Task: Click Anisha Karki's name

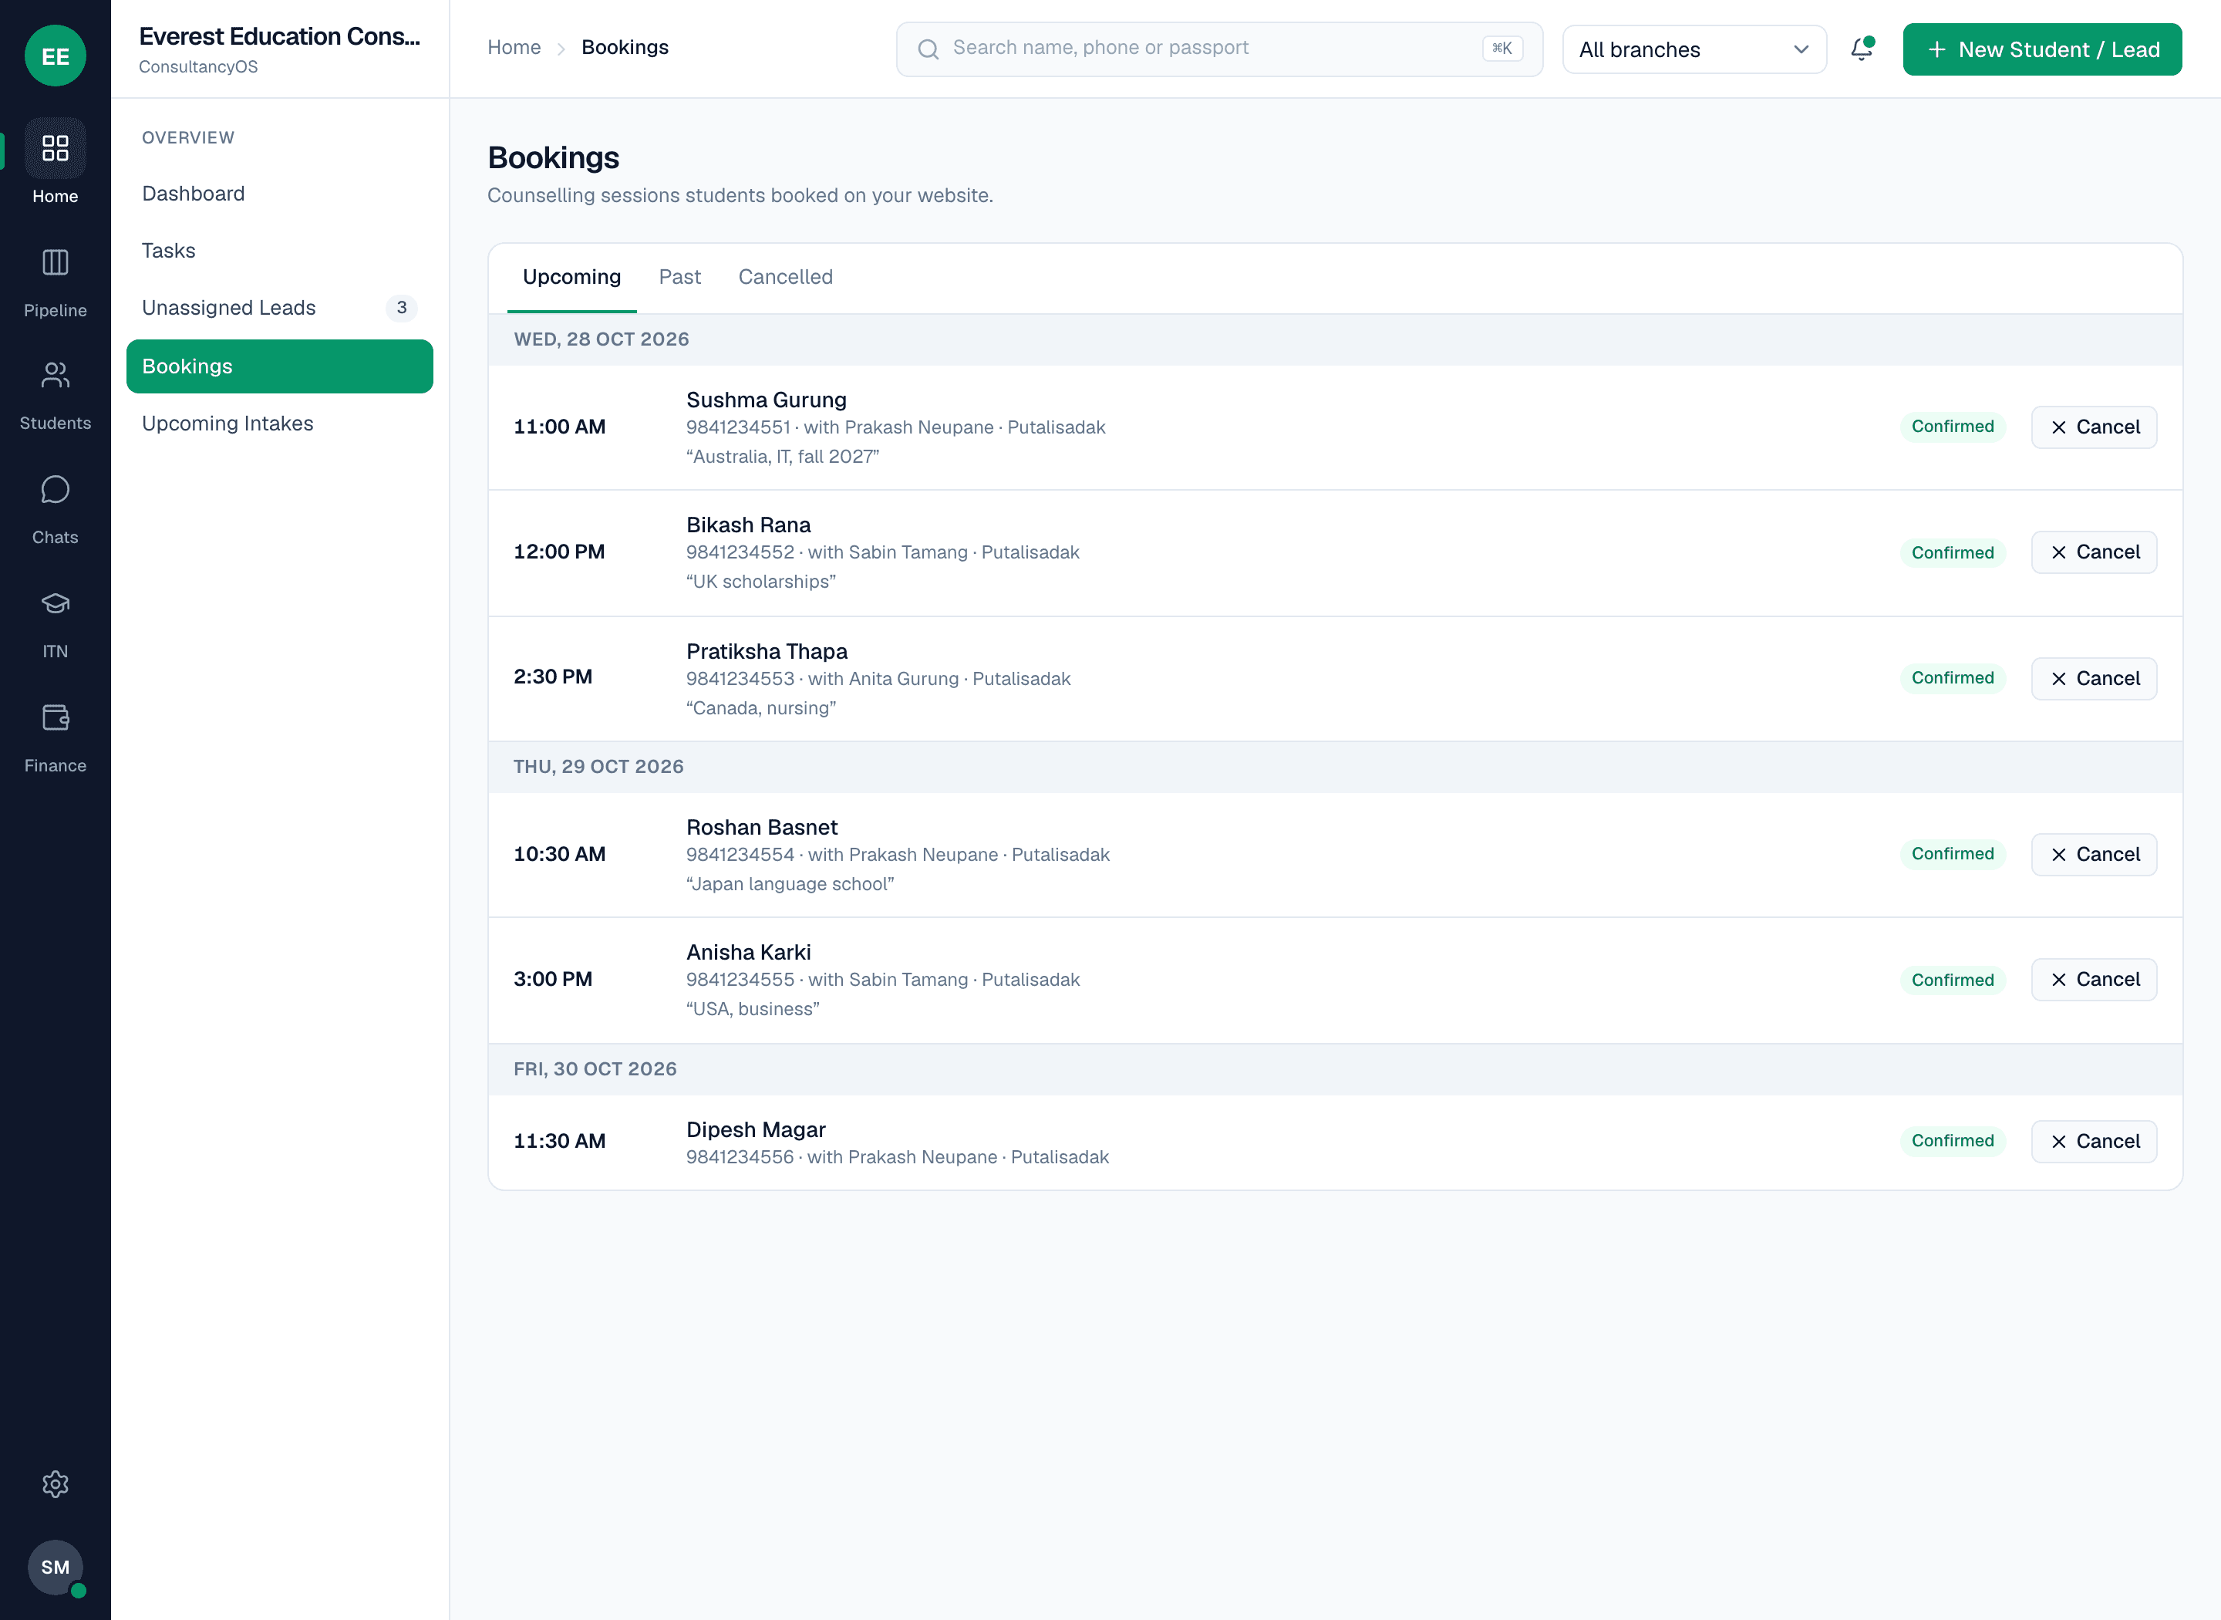Action: (x=748, y=952)
